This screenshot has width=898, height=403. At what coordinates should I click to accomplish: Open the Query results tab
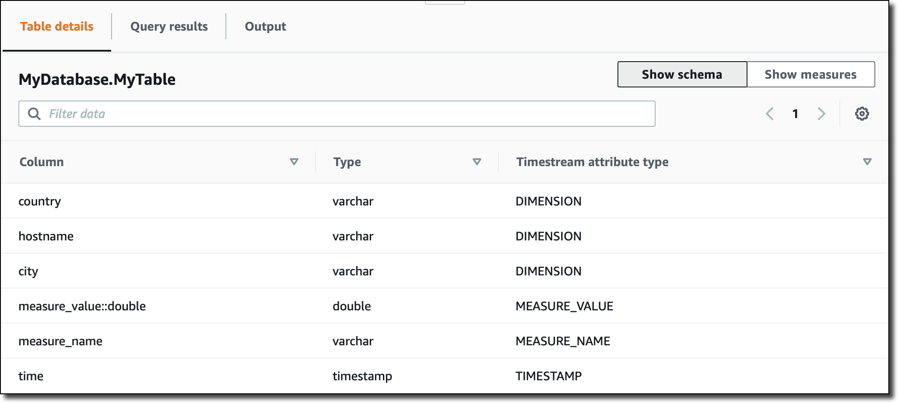169,27
